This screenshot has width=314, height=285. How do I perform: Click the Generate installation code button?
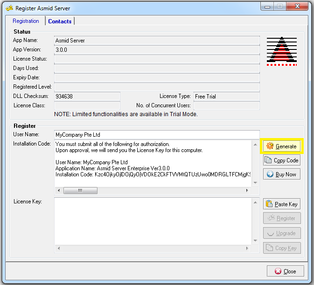tap(282, 146)
